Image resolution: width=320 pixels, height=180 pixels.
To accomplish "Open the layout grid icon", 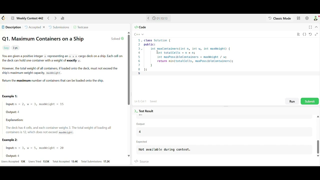I will [x=298, y=18].
